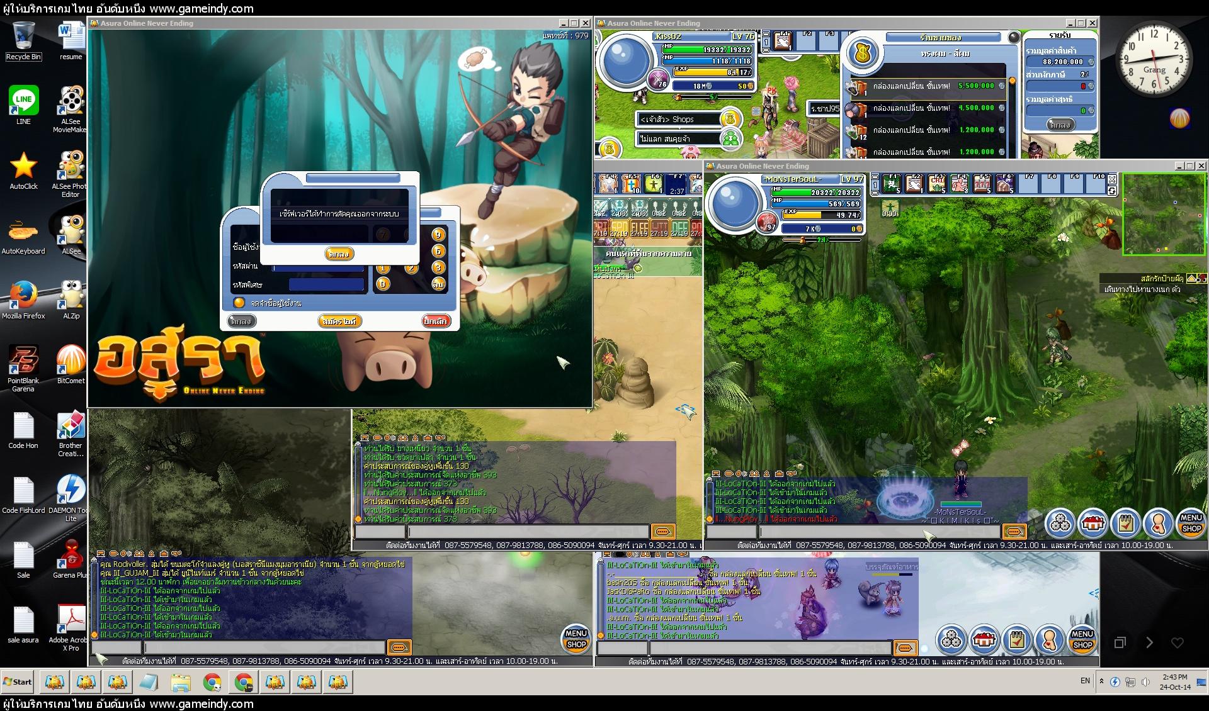Click the orange chat button in the lower-left game window
Viewport: 1209px width, 711px height.
pyautogui.click(x=399, y=647)
